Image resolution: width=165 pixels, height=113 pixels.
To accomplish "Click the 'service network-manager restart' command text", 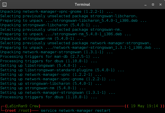I will point(76,110).
